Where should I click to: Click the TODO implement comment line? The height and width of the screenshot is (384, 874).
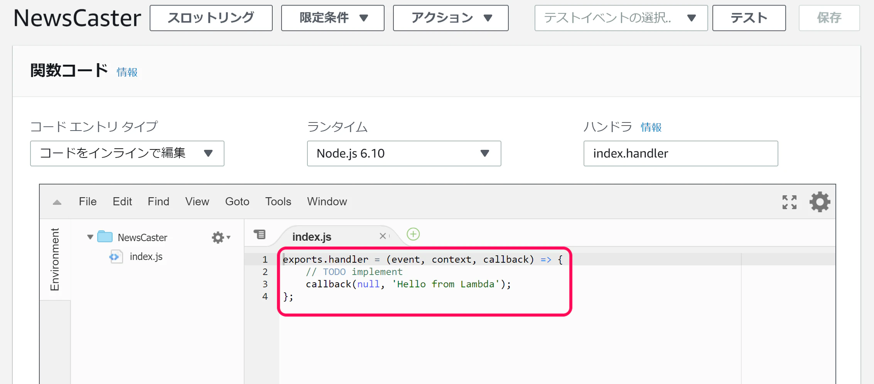point(354,272)
